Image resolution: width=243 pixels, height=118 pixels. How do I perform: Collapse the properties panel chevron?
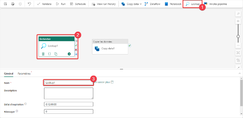[x=240, y=73]
